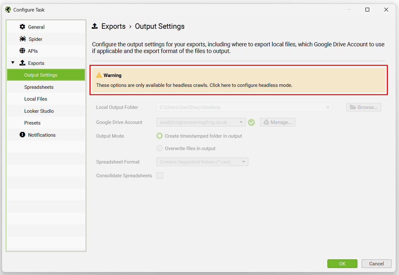Click the Spider icon in the sidebar
The height and width of the screenshot is (275, 399).
tap(22, 39)
